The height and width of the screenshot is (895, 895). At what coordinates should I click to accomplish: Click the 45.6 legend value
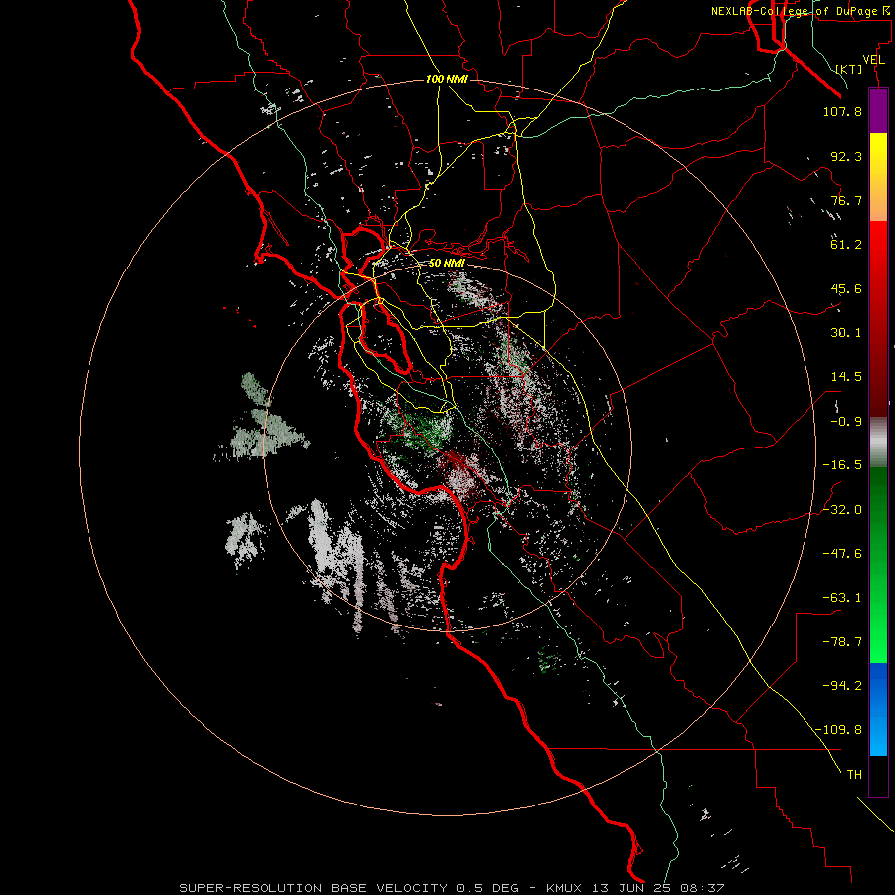tap(846, 288)
